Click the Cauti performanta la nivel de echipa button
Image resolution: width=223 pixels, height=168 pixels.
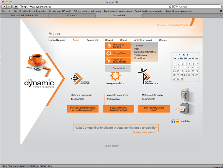point(118,109)
